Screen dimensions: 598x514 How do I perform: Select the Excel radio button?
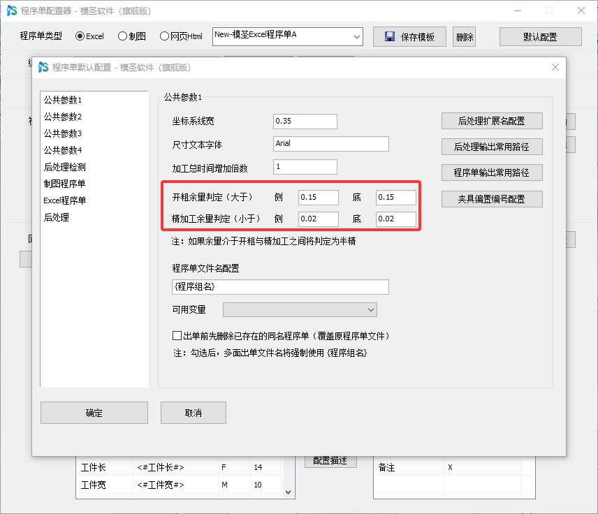coord(80,36)
